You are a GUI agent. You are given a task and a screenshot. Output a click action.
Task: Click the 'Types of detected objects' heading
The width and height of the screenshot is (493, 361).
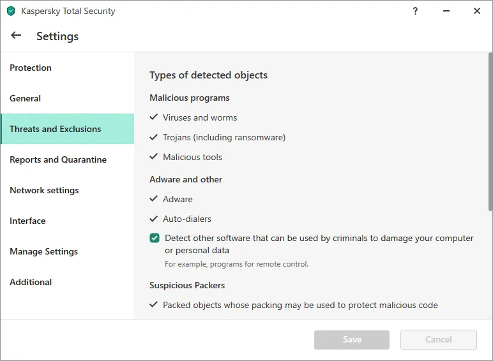click(208, 75)
